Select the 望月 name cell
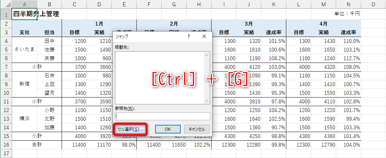Screen dimensions: 386x158 pos(50,93)
